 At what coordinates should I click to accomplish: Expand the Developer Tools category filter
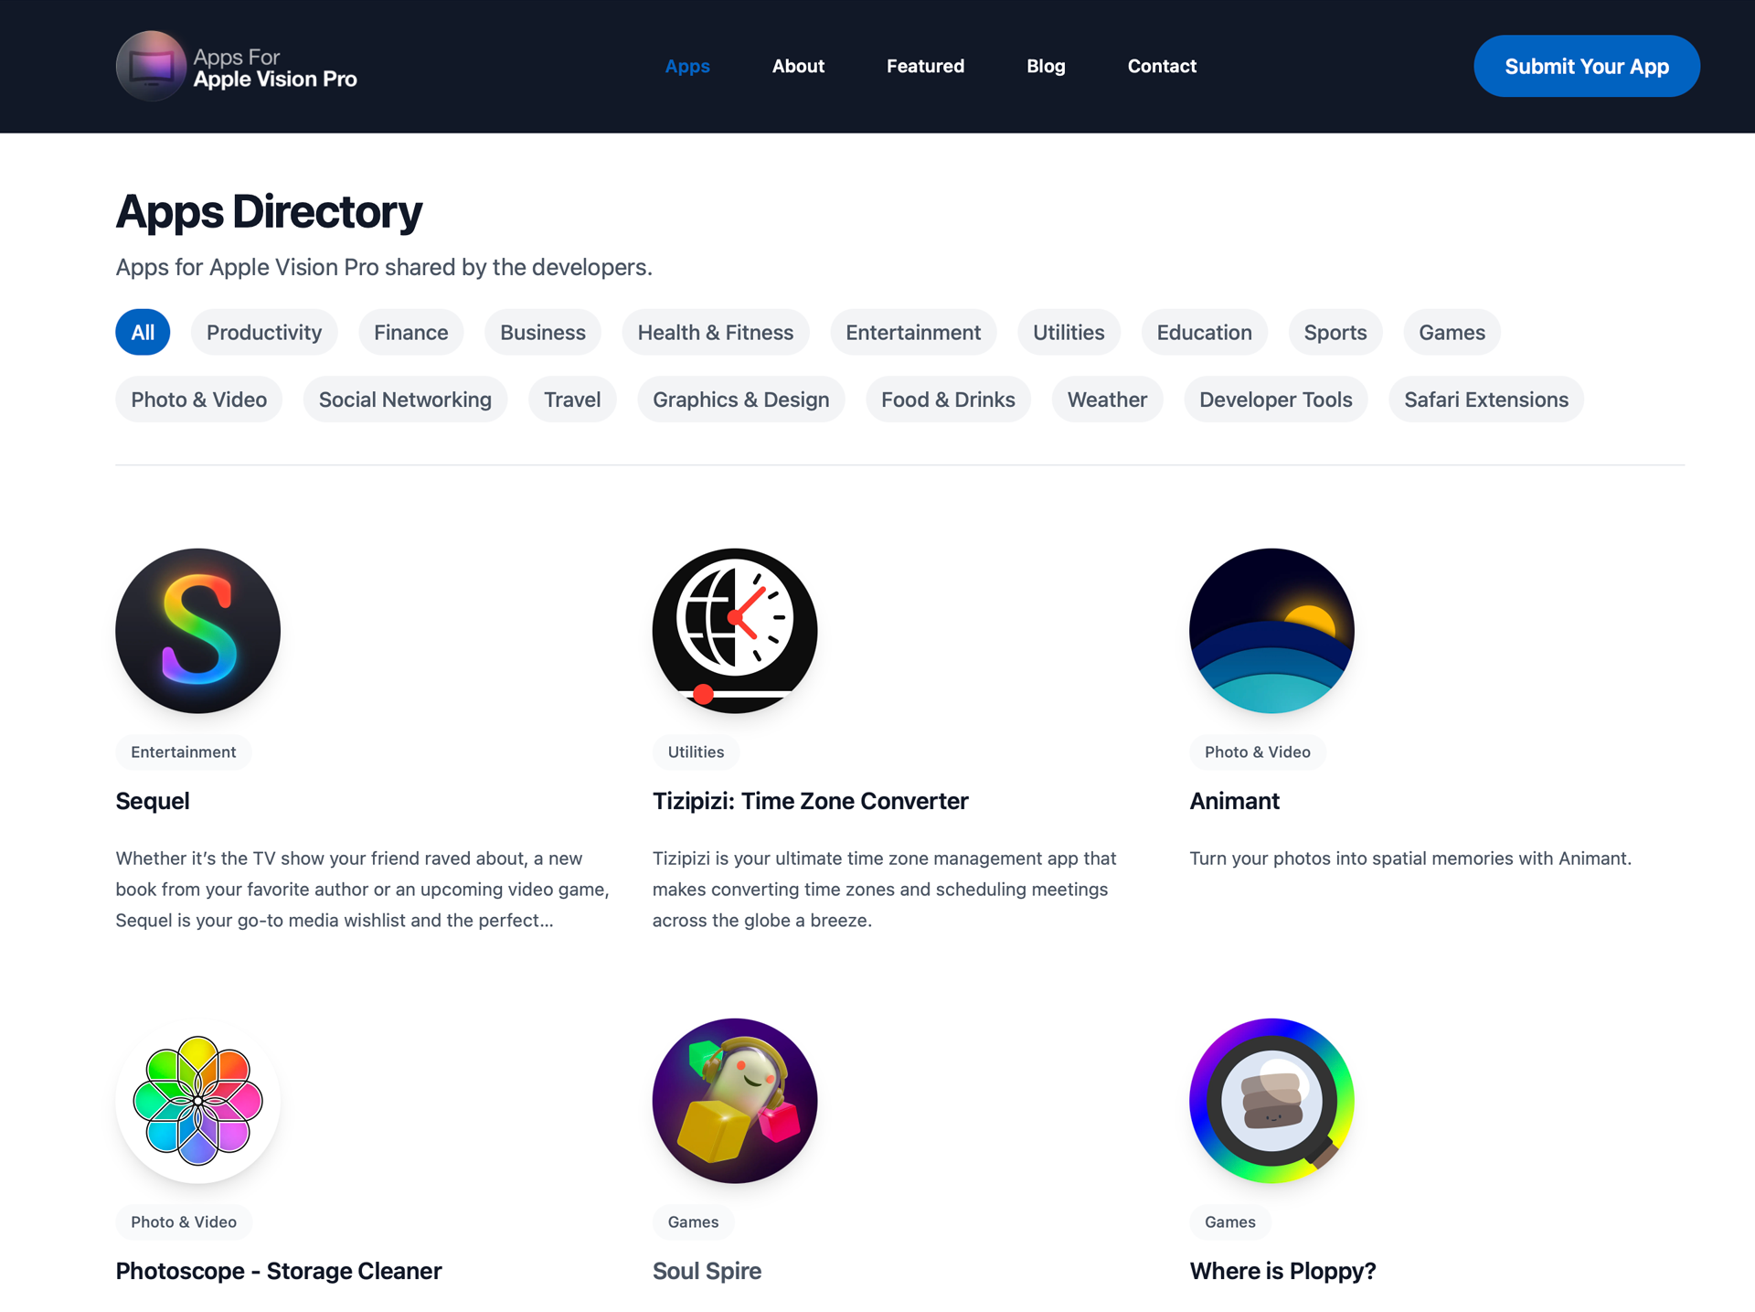[1274, 400]
